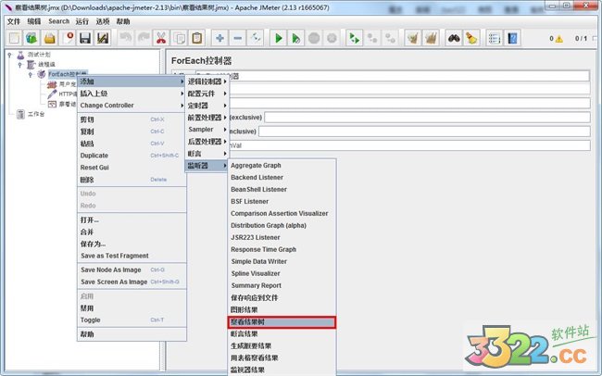Click the Save As toolbar icon

point(103,38)
